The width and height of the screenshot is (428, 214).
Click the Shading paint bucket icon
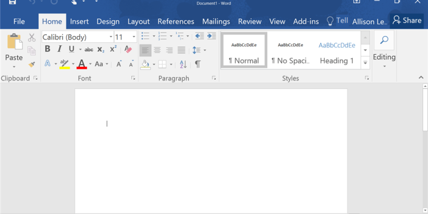tap(145, 64)
